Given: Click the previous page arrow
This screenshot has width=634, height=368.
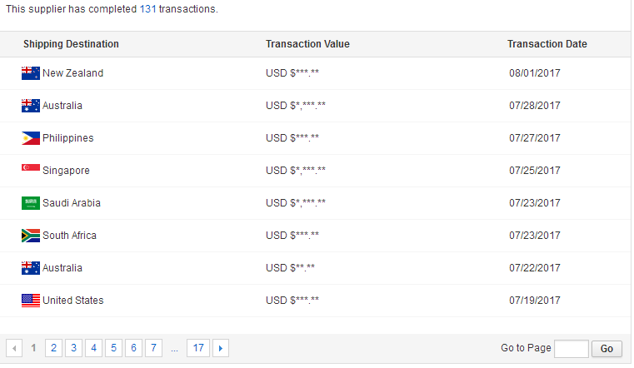Looking at the screenshot, I should (x=14, y=348).
